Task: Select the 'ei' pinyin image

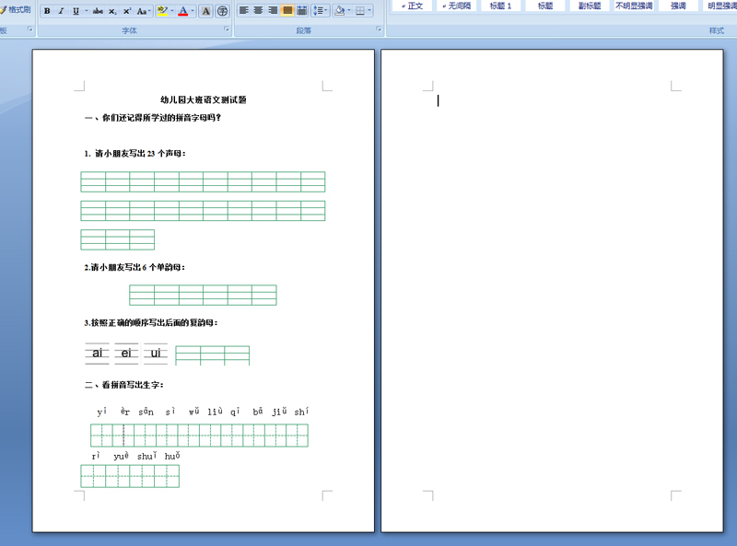Action: point(126,354)
